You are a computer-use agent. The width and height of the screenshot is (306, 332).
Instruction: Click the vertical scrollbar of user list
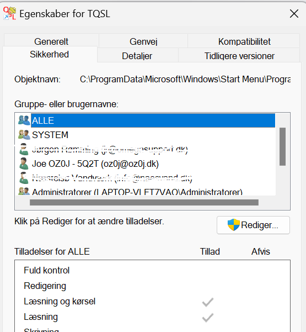tap(282, 146)
